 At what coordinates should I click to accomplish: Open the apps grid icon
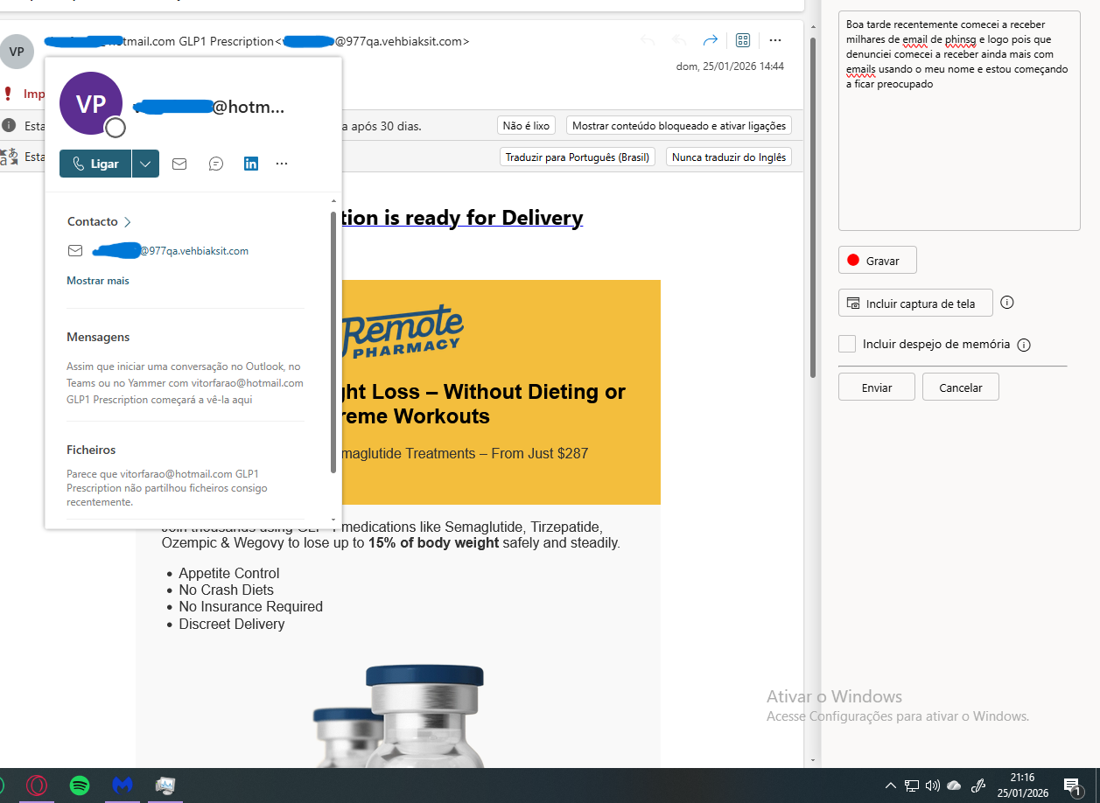tap(742, 39)
